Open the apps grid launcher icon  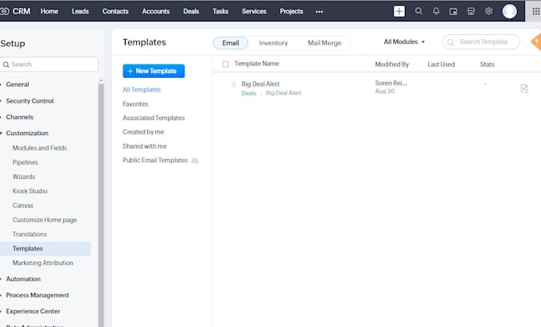click(x=535, y=11)
